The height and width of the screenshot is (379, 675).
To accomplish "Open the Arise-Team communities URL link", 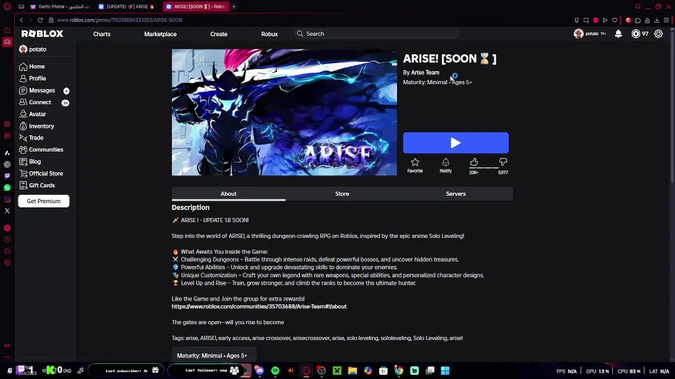I will pyautogui.click(x=259, y=306).
